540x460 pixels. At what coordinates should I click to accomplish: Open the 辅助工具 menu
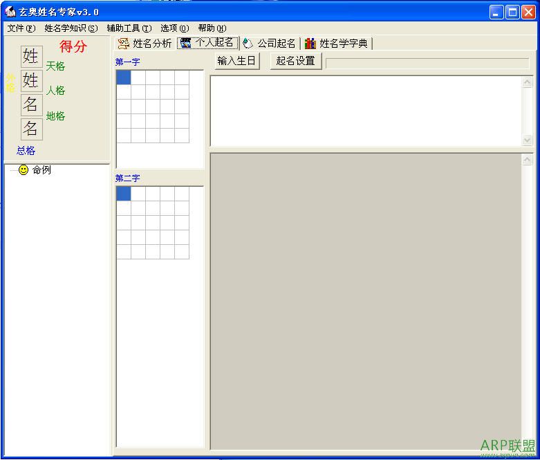click(x=129, y=28)
